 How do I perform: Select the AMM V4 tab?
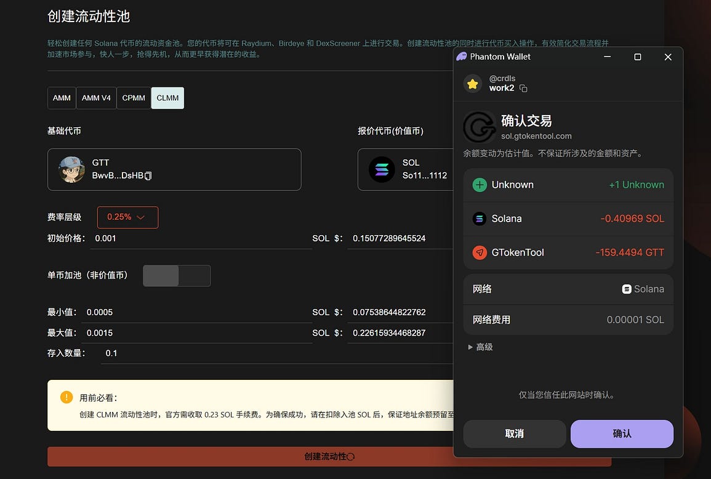click(x=96, y=98)
